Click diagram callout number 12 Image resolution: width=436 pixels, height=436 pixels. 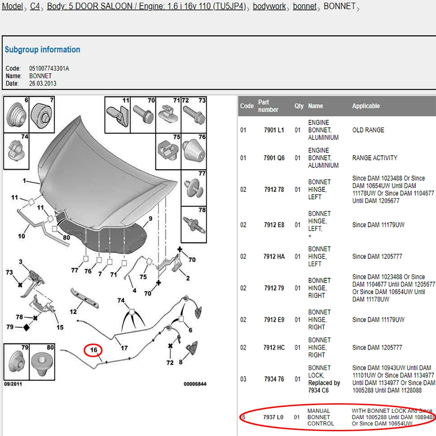click(73, 312)
